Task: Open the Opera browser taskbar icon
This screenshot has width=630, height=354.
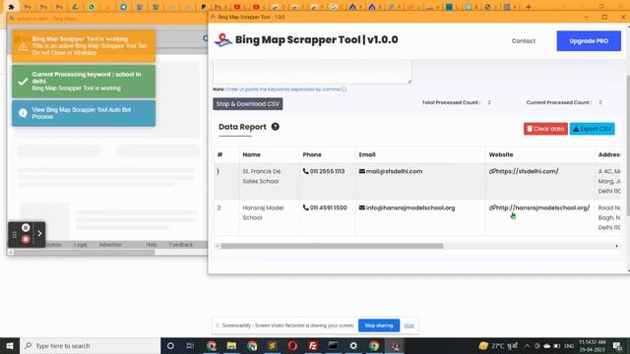Action: [292, 345]
